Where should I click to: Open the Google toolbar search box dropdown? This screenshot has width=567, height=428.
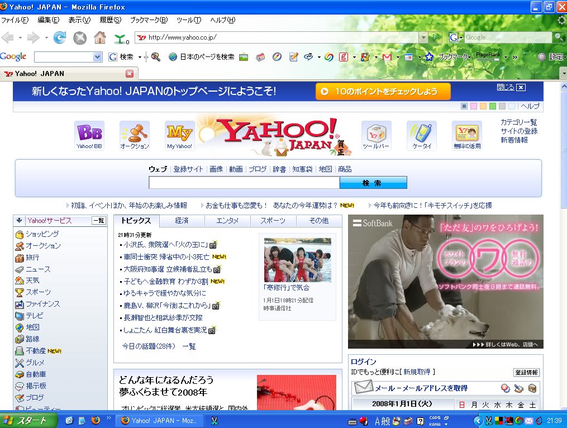point(98,57)
